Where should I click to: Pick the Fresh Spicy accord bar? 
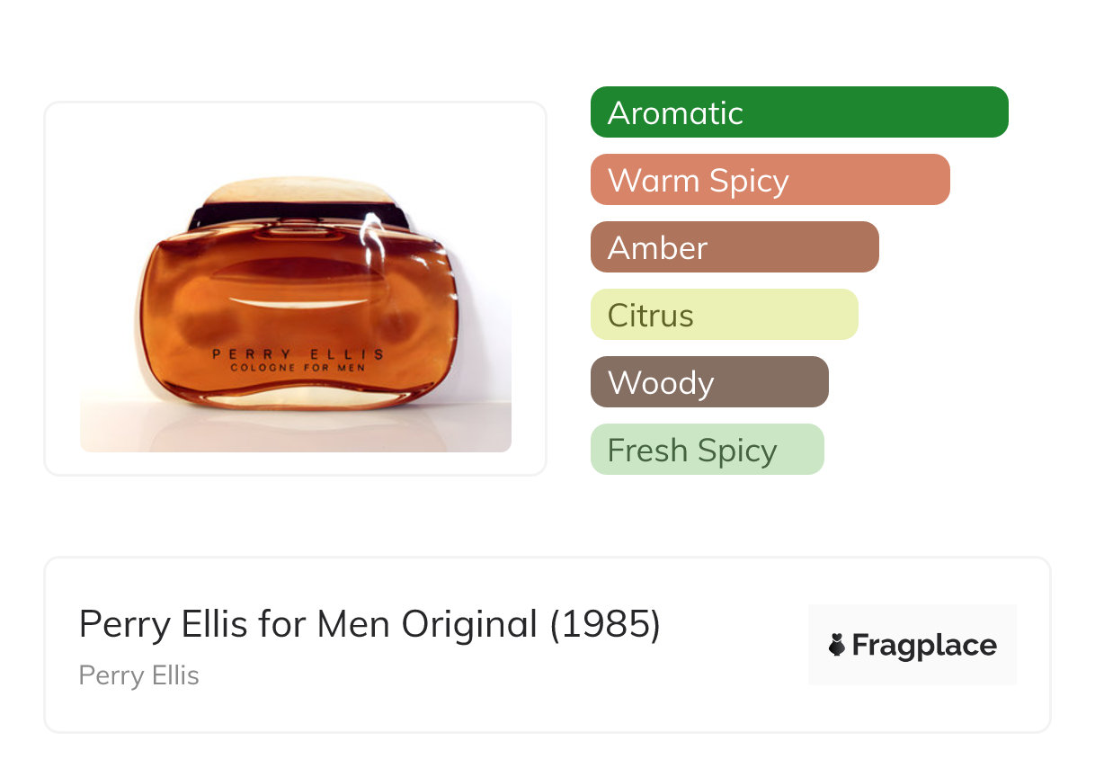(707, 450)
